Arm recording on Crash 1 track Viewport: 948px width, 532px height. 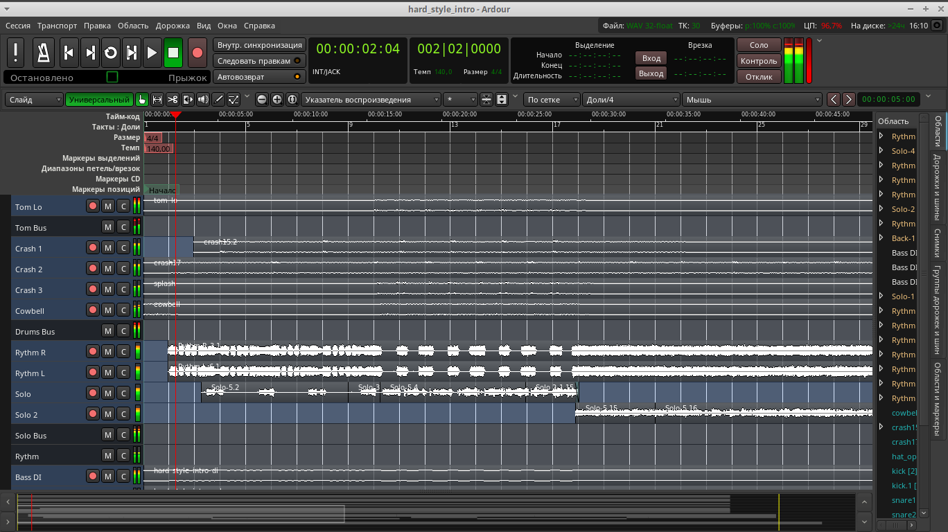pos(92,248)
